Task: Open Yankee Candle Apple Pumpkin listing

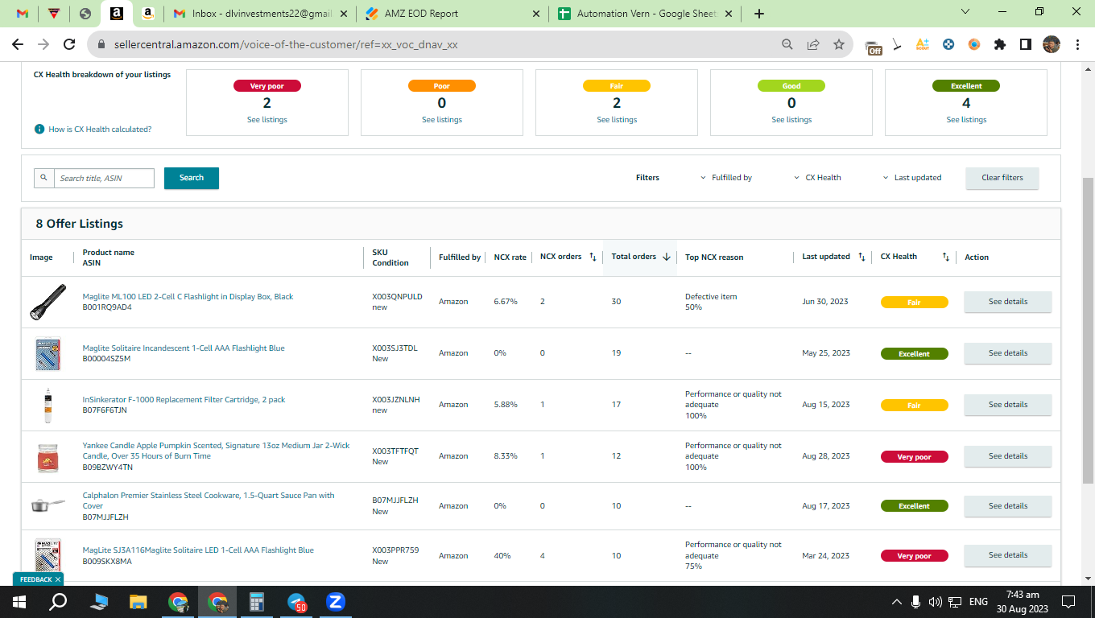Action: coord(216,451)
